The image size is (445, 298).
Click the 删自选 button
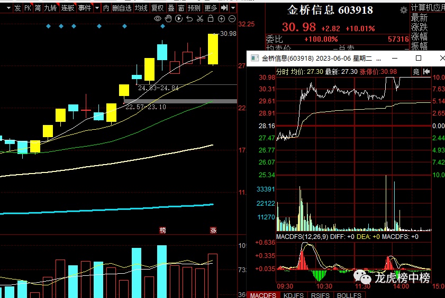click(x=122, y=8)
